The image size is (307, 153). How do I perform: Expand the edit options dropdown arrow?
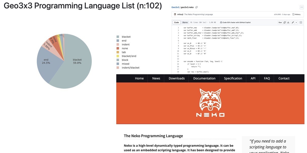296,23
